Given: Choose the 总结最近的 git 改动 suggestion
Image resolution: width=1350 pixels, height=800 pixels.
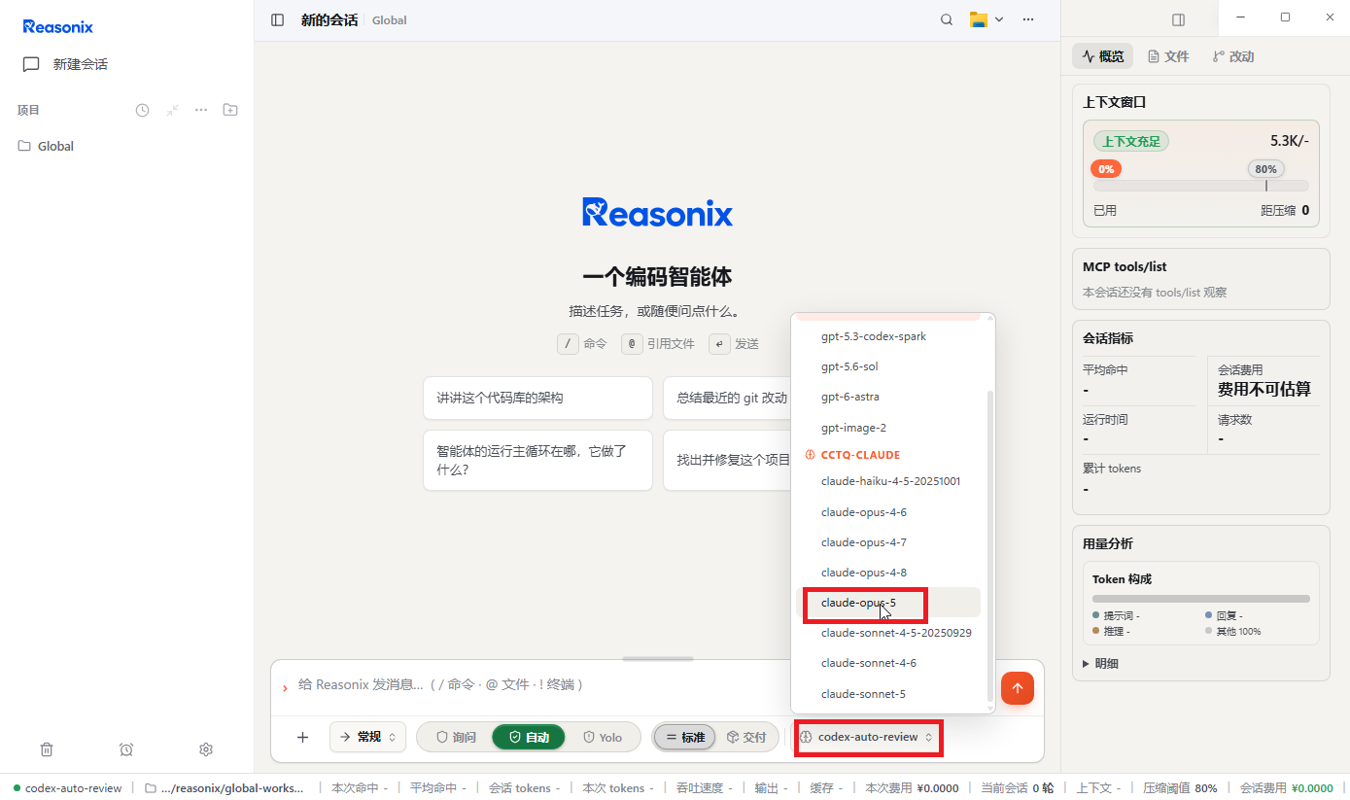Looking at the screenshot, I should pyautogui.click(x=728, y=398).
